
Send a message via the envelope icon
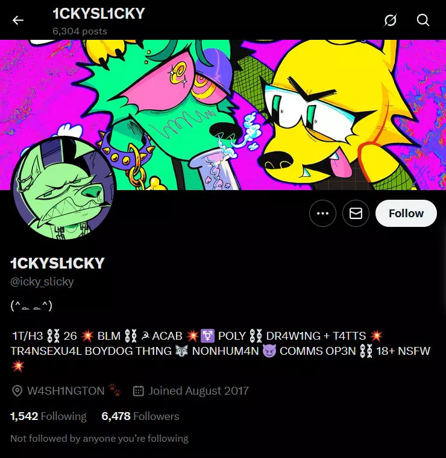coord(356,214)
